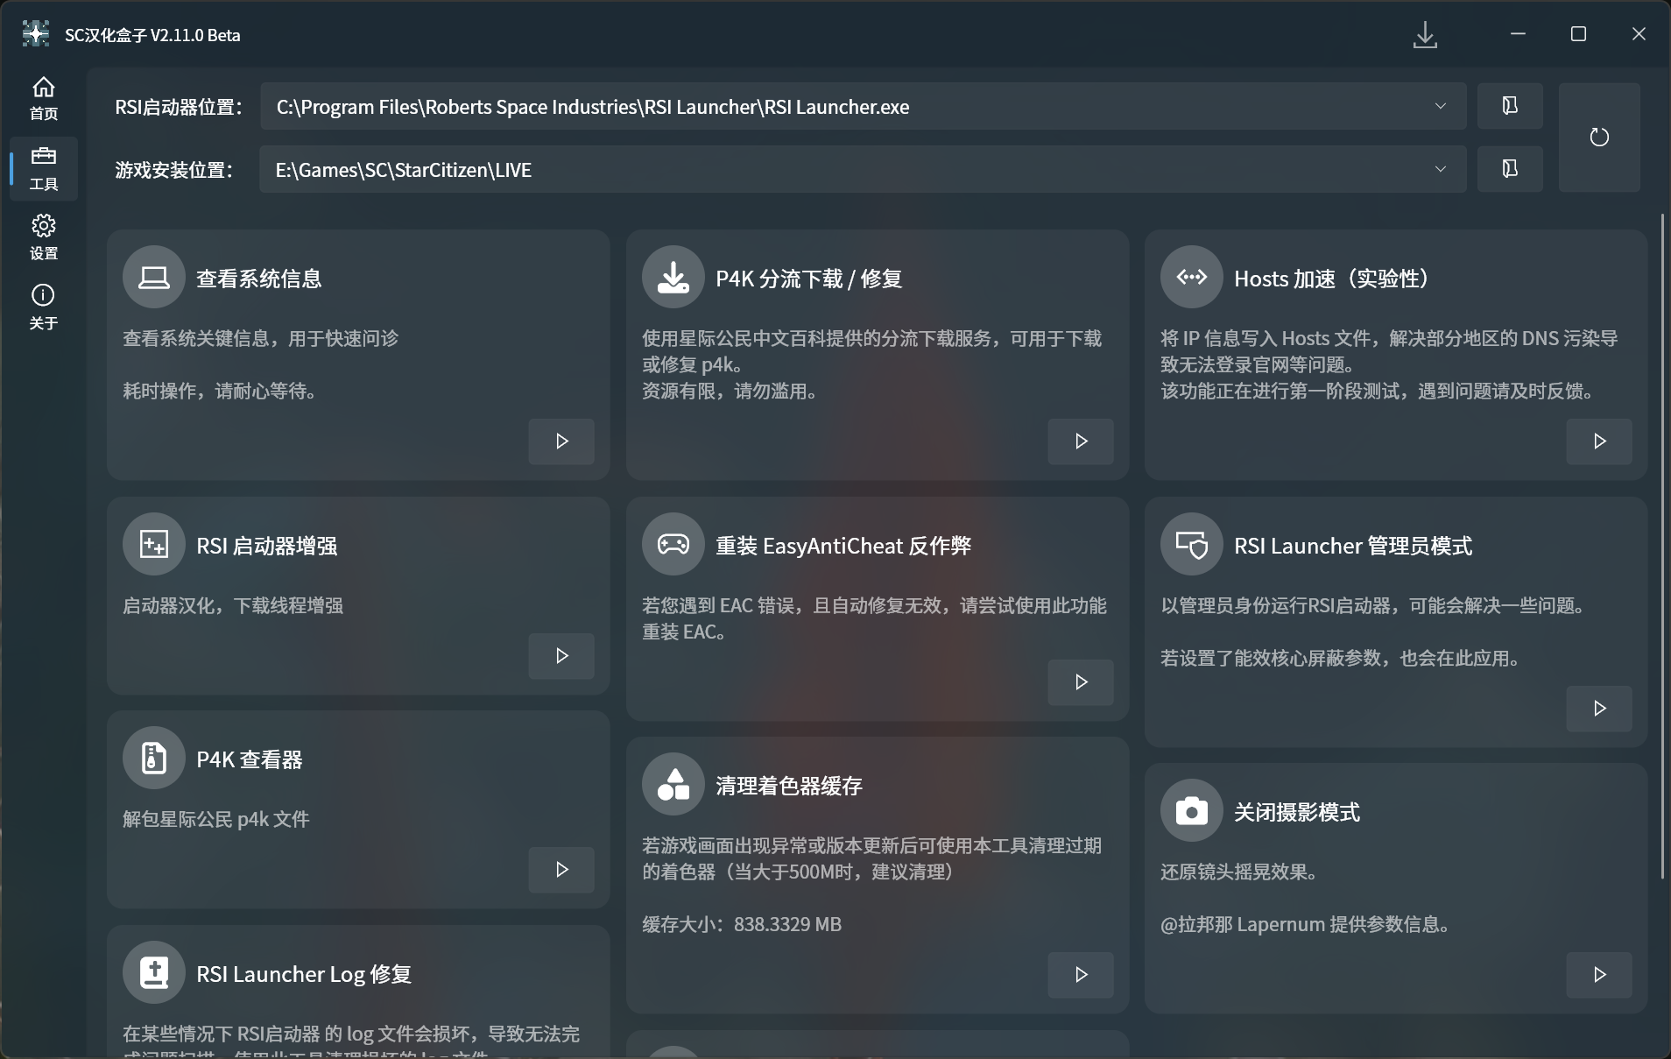Click the laptop icon of 查看系统信息

(x=154, y=278)
